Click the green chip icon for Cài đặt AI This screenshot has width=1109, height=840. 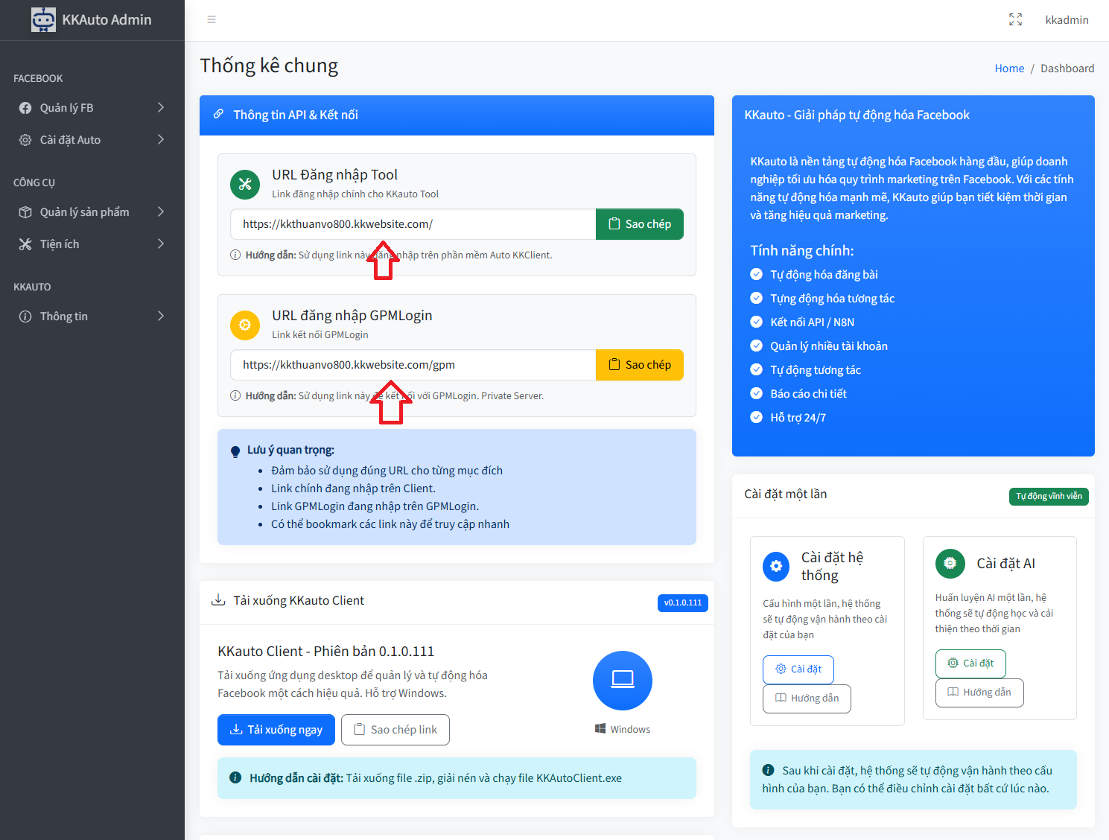[950, 564]
